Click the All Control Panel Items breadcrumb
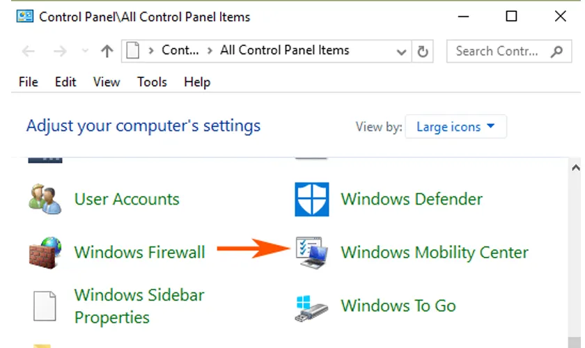The width and height of the screenshot is (585, 348). tap(284, 50)
